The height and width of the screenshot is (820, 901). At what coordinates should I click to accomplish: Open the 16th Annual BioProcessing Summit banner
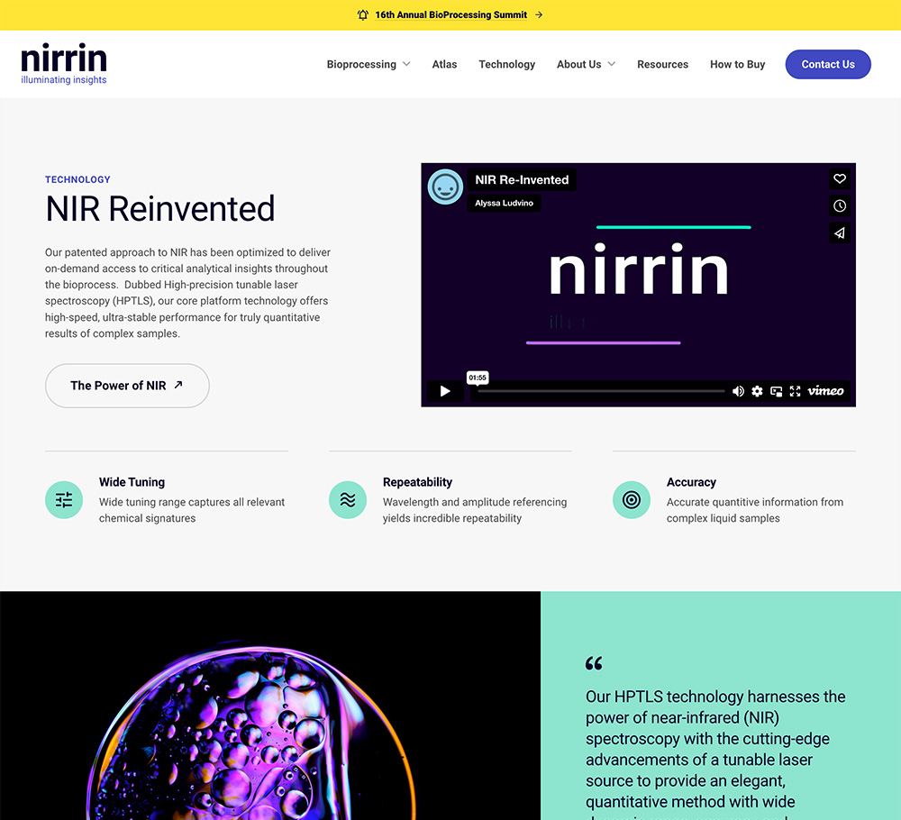pos(450,14)
